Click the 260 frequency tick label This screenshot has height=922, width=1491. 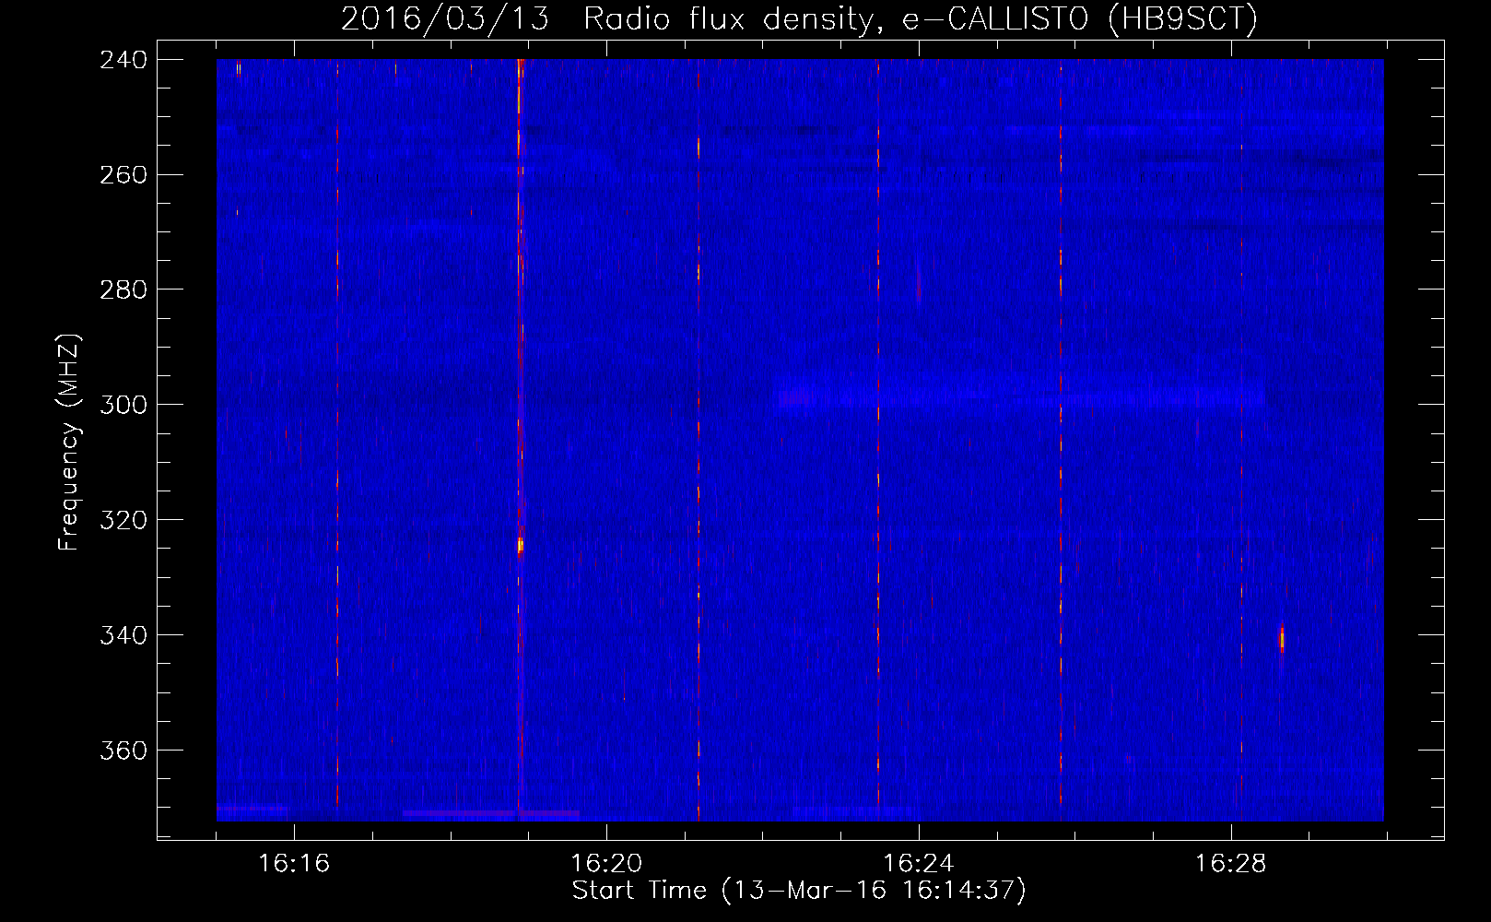(123, 174)
